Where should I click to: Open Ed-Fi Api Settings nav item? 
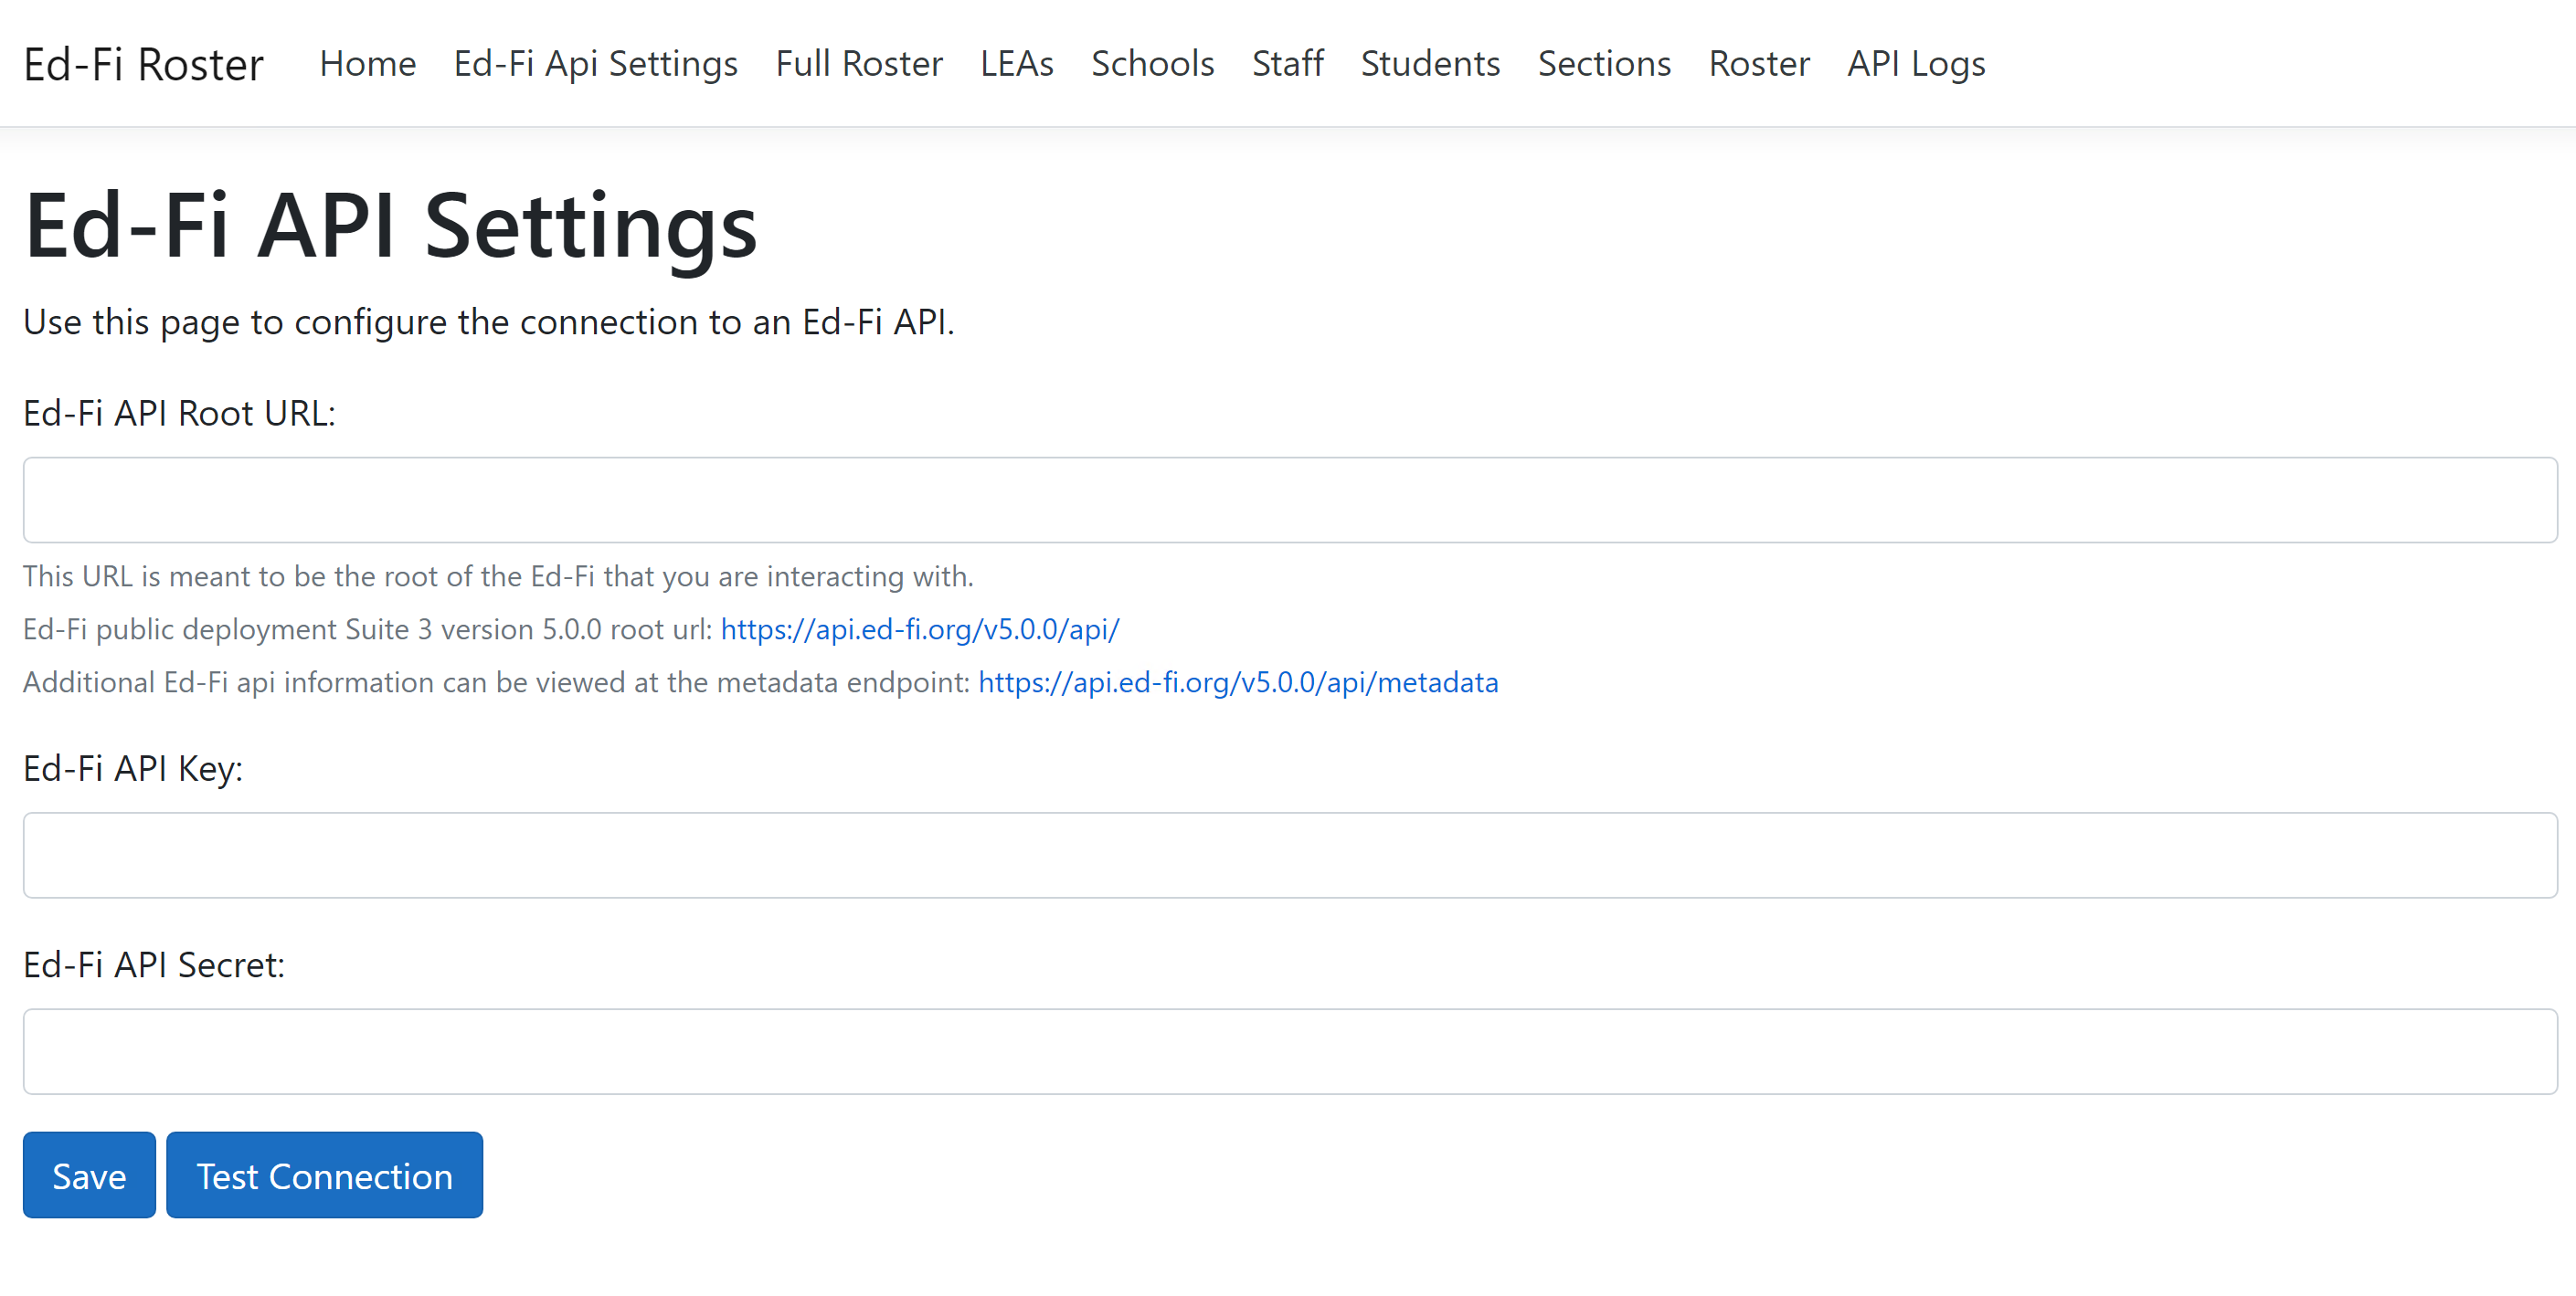tap(595, 64)
